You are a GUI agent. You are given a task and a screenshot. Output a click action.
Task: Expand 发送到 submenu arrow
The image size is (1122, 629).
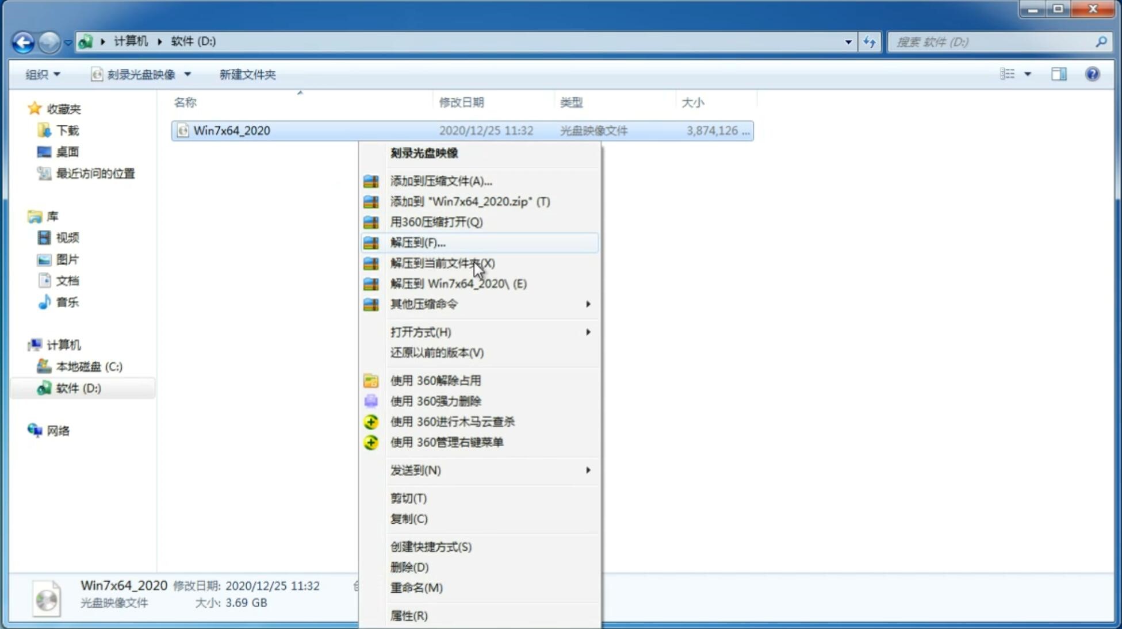point(587,470)
